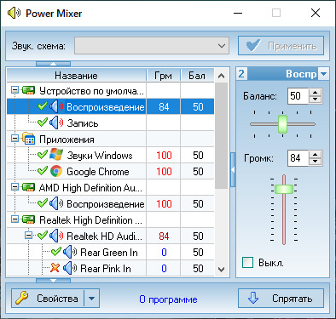Click the sound card icon for Устройство по умолчанию
Image resolution: width=336 pixels, height=319 pixels.
click(x=29, y=91)
